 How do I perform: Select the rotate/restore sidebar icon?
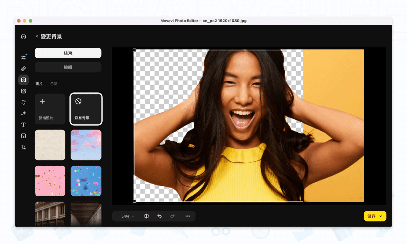click(x=23, y=102)
